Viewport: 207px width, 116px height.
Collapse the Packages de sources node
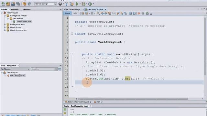(x=5, y=16)
